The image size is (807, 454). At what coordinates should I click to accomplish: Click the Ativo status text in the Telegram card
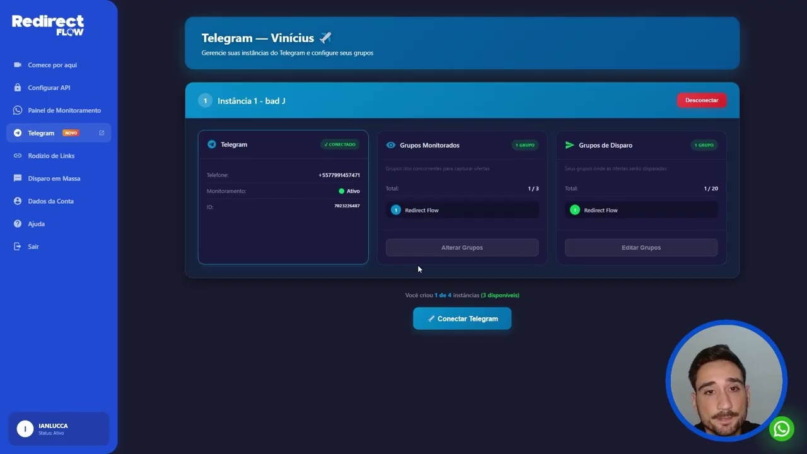pos(353,191)
